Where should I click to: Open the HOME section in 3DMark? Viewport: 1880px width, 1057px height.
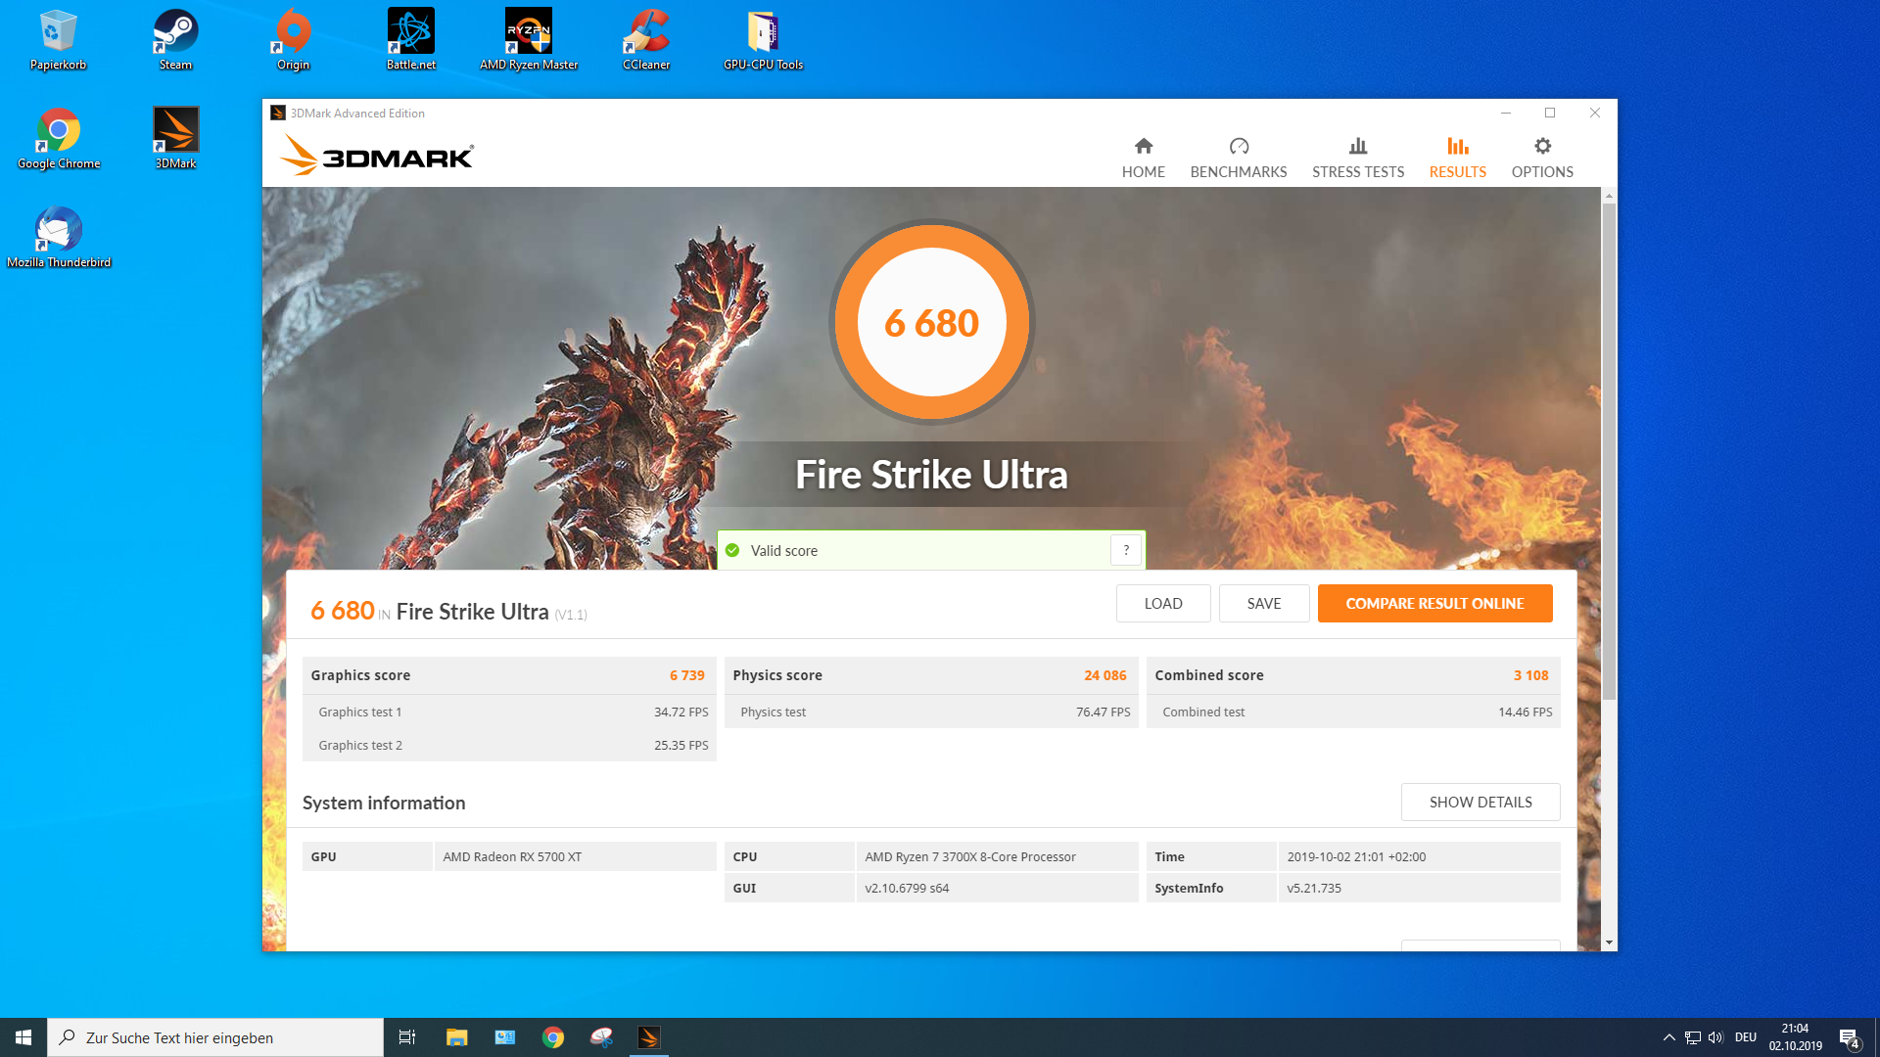click(1143, 158)
